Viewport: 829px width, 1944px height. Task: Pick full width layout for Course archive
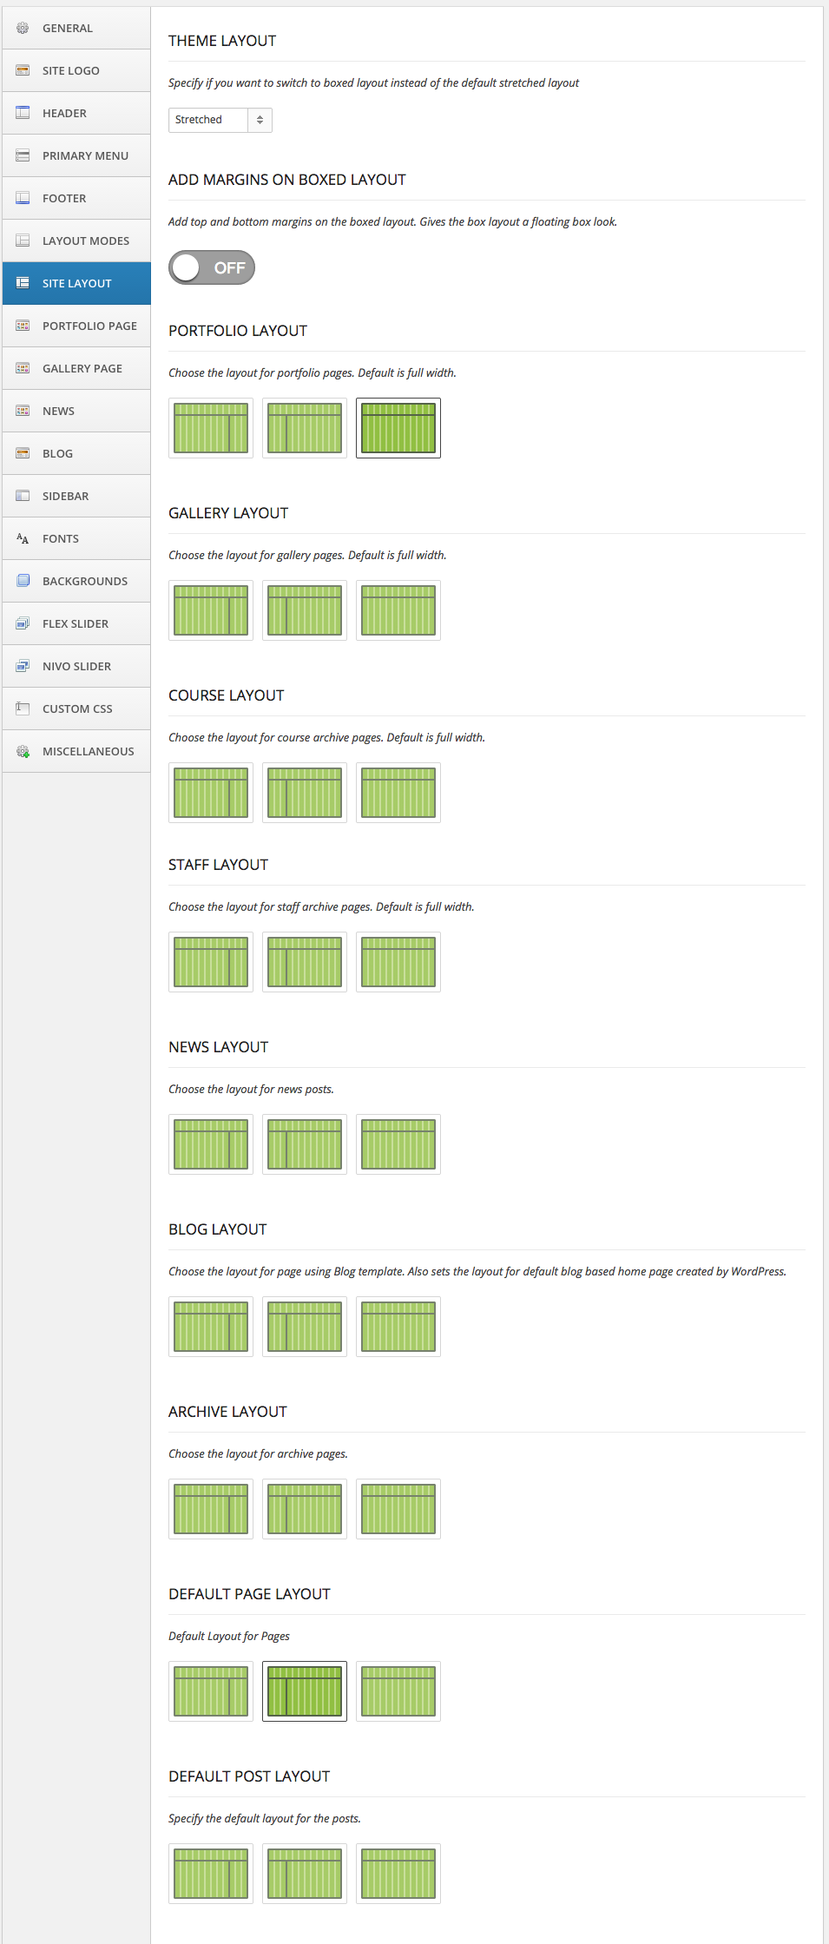click(398, 793)
